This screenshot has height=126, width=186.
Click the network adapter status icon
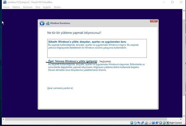click(x=142, y=123)
